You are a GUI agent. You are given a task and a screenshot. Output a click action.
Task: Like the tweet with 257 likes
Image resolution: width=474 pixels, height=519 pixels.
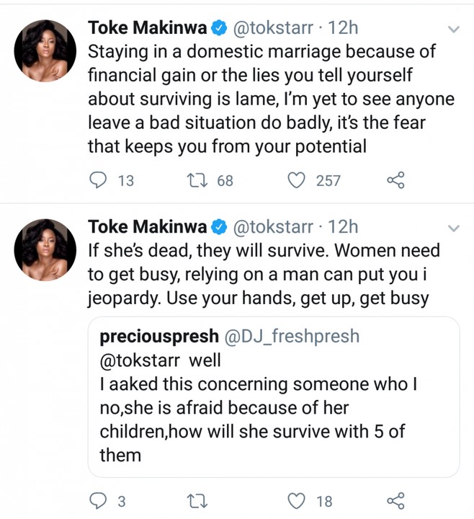(296, 180)
